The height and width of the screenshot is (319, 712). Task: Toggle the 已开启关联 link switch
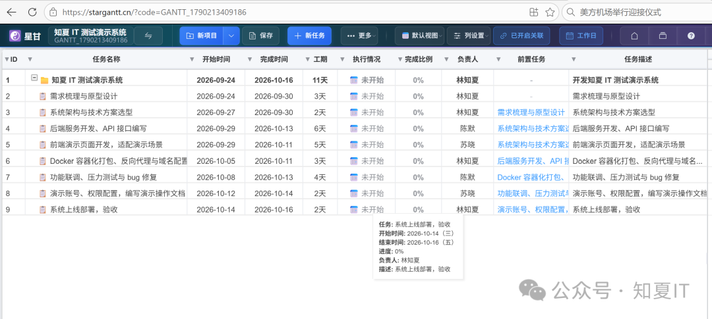click(x=521, y=36)
